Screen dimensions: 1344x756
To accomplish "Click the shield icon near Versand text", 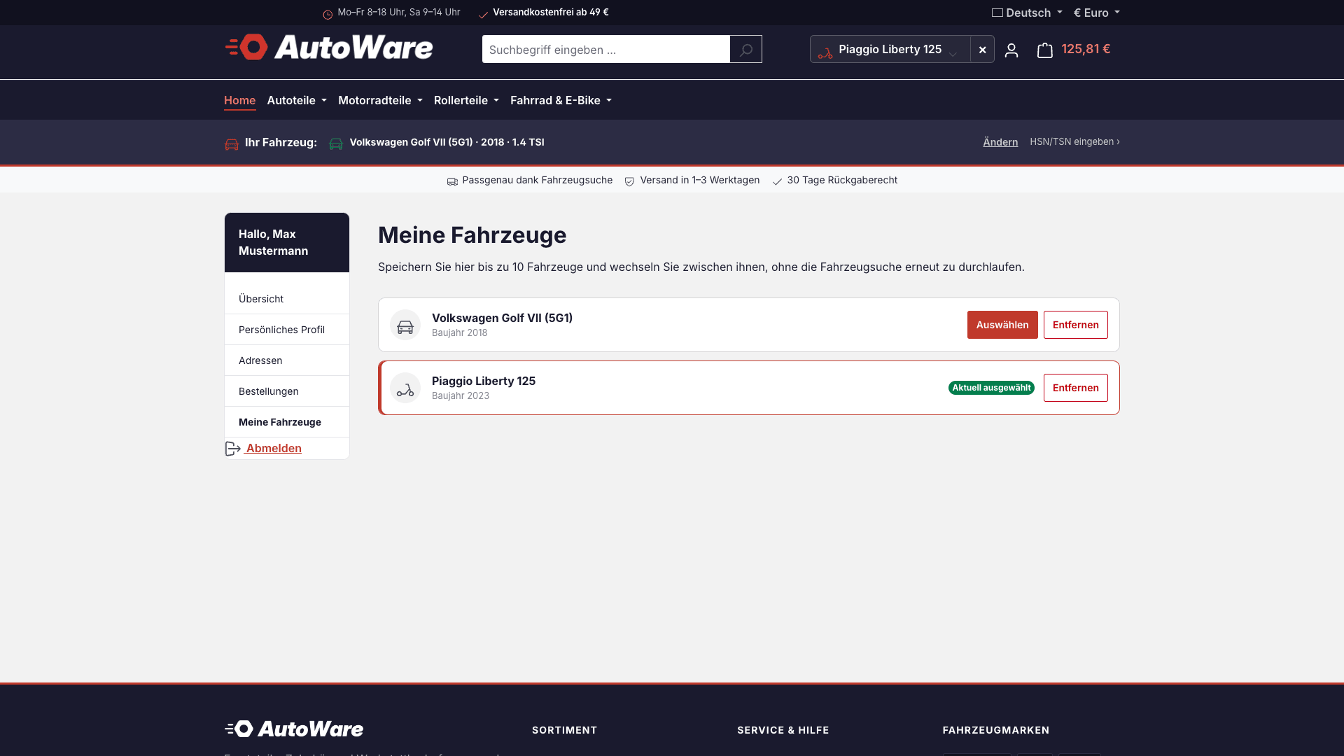I will point(629,181).
